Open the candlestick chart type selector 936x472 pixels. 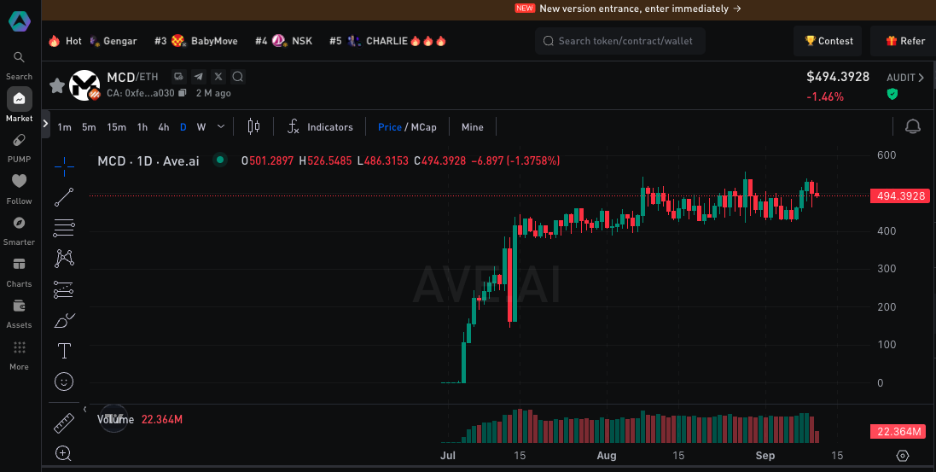point(253,126)
